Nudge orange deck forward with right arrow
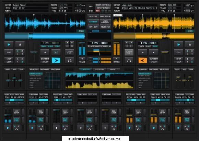 (154, 52)
